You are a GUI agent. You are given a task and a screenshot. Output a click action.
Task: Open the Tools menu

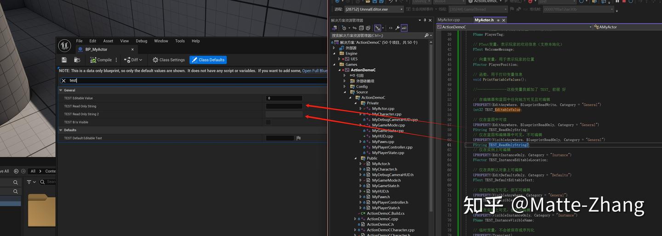tap(180, 41)
